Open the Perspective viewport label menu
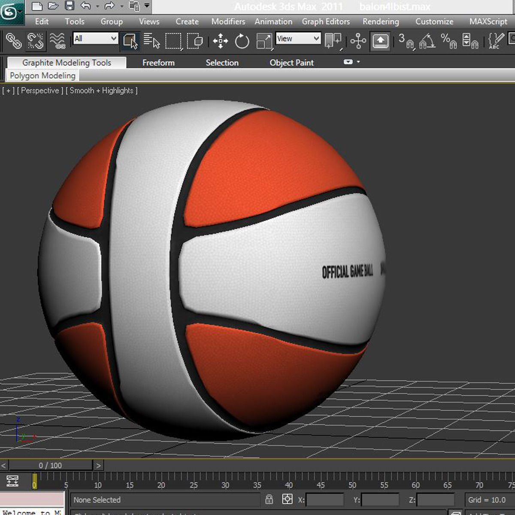Viewport: 515px width, 515px height. [x=40, y=91]
